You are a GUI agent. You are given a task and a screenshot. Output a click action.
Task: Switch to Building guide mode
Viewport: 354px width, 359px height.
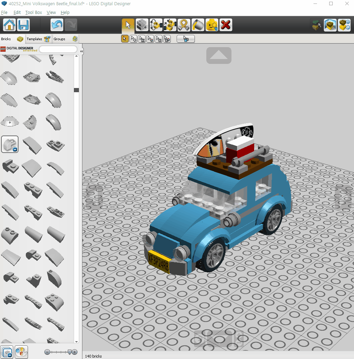coord(344,25)
